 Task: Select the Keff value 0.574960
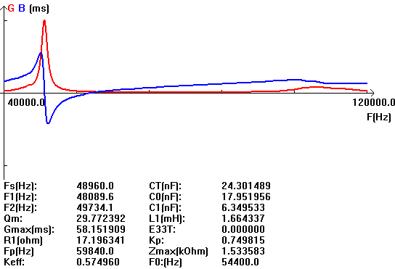(x=98, y=262)
